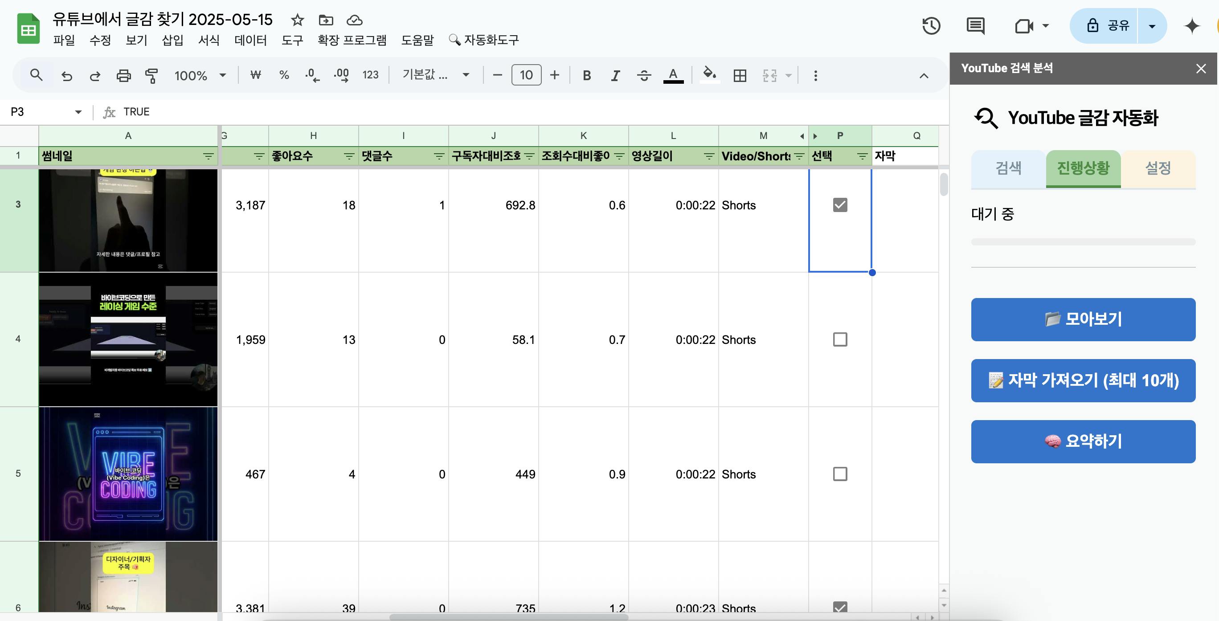Open fill color picker
This screenshot has width=1219, height=621.
[x=709, y=75]
